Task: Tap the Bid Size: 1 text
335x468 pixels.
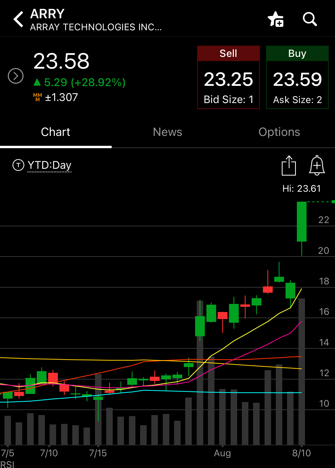Action: click(x=229, y=99)
